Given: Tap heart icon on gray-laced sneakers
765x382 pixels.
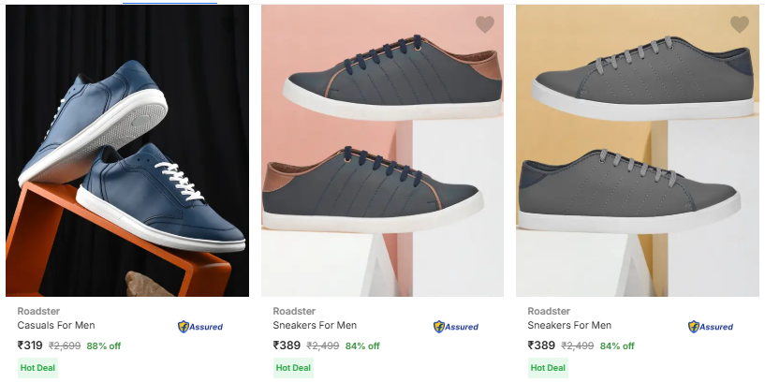Looking at the screenshot, I should pyautogui.click(x=739, y=25).
